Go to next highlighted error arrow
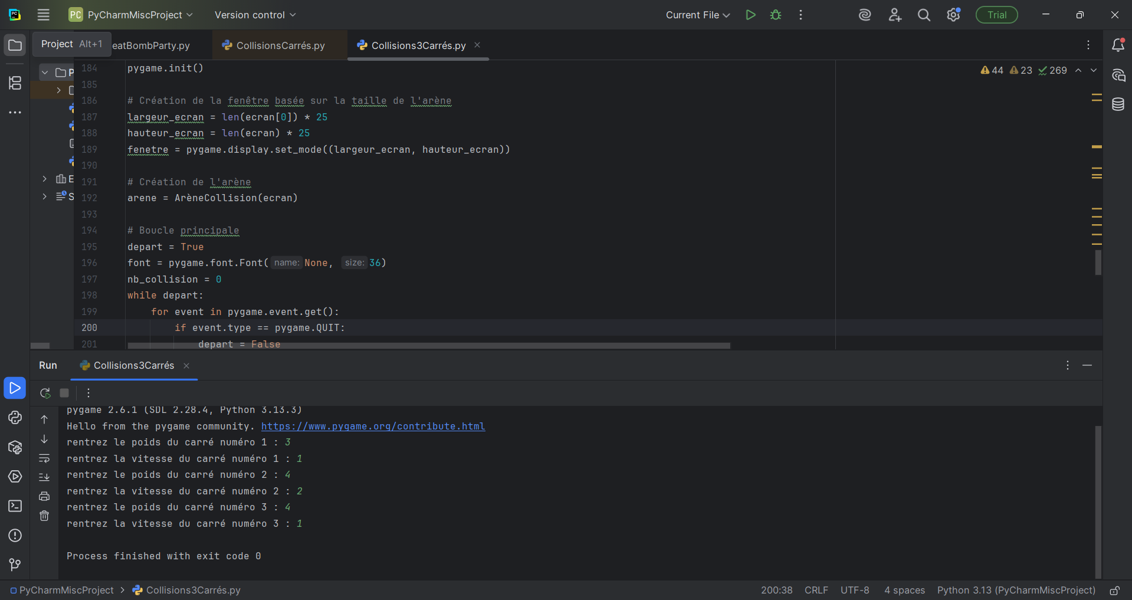Viewport: 1132px width, 600px height. click(1094, 70)
